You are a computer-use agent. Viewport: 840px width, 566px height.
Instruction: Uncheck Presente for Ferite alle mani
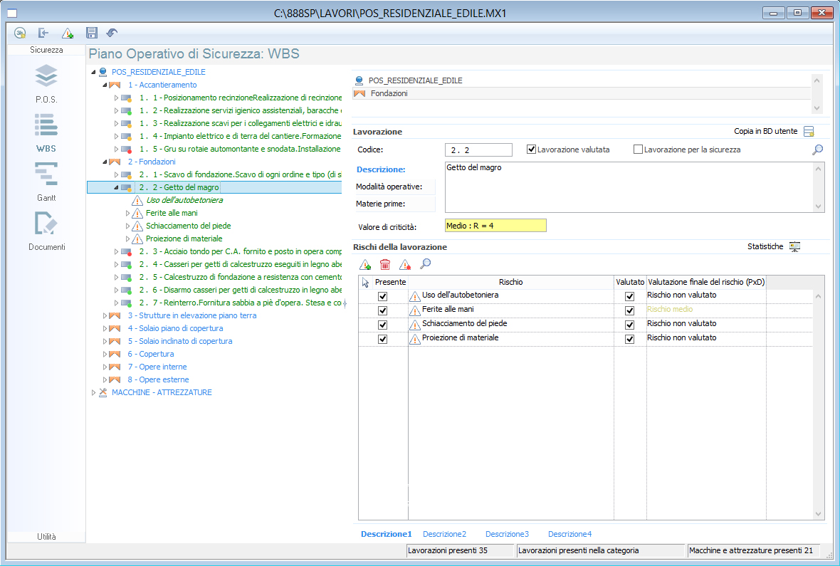coord(382,310)
